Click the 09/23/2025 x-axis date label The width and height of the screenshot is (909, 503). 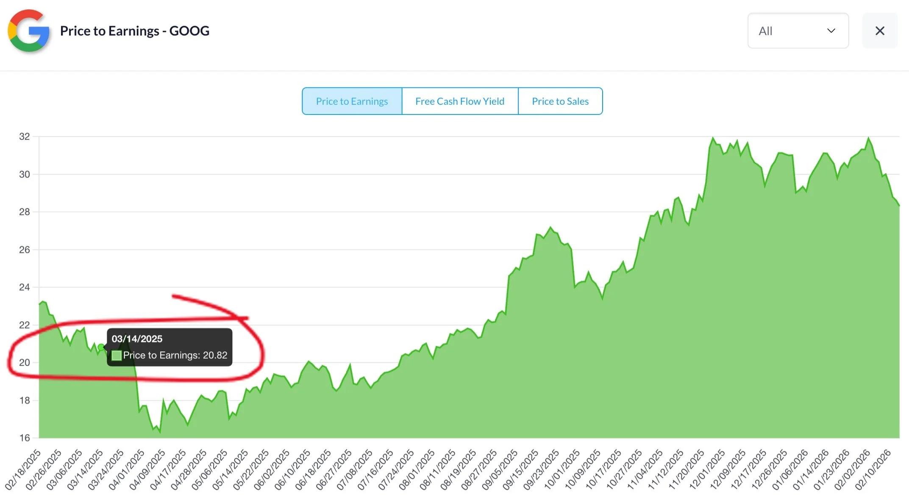[541, 470]
